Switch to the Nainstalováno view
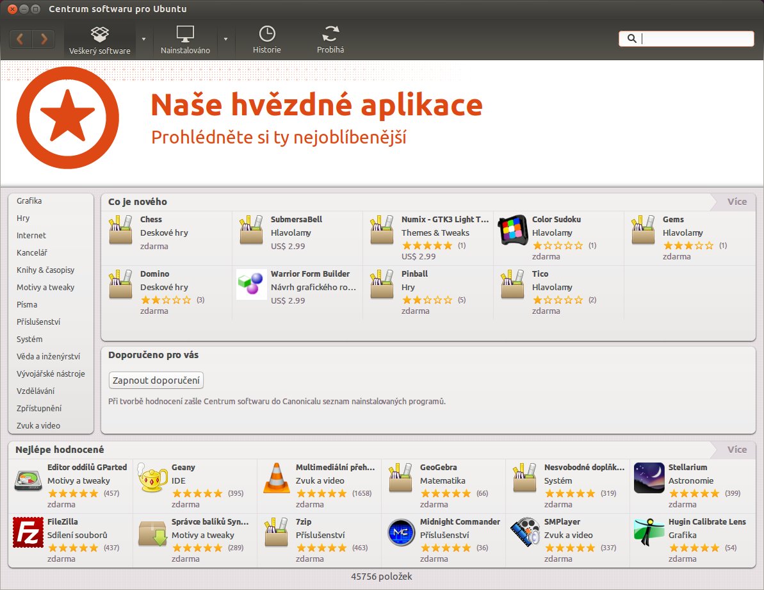This screenshot has width=764, height=590. click(185, 40)
